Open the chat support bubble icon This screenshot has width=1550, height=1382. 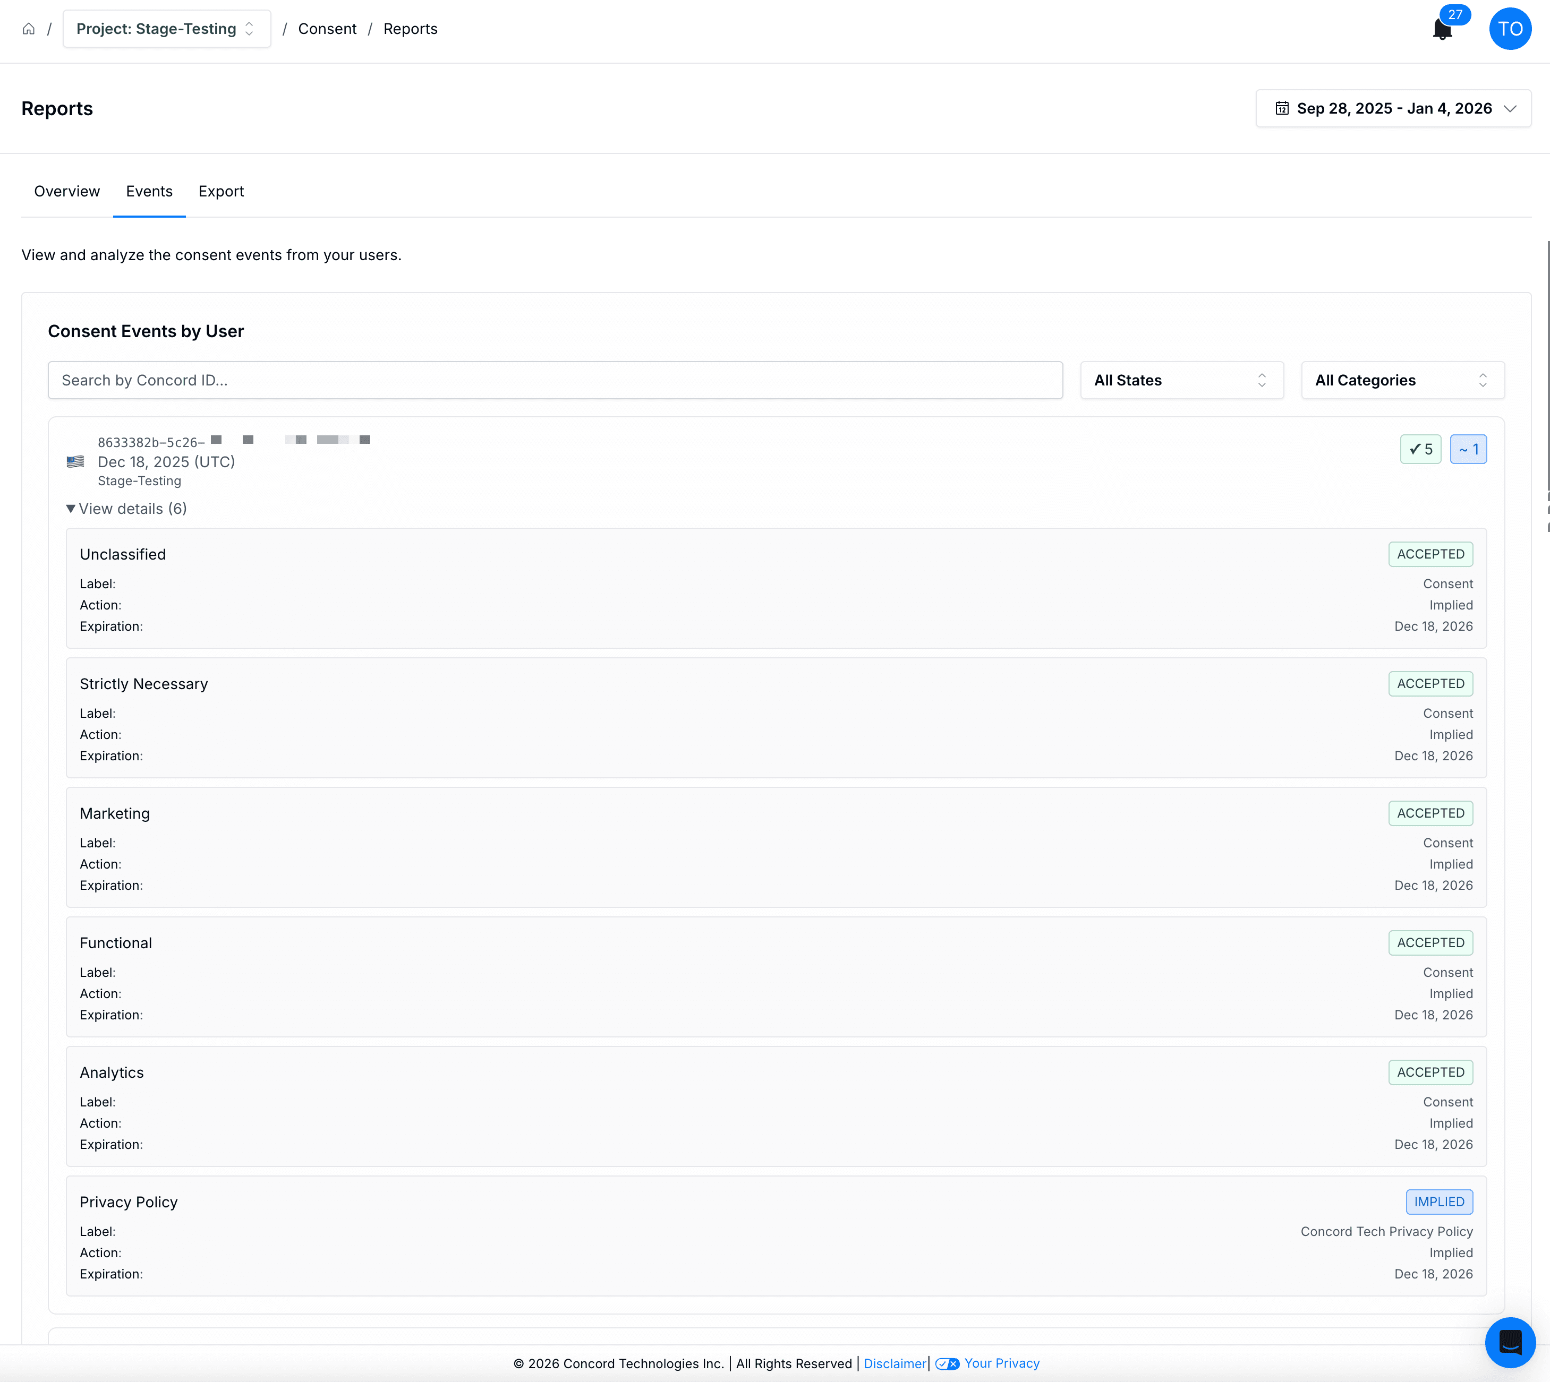(x=1510, y=1342)
